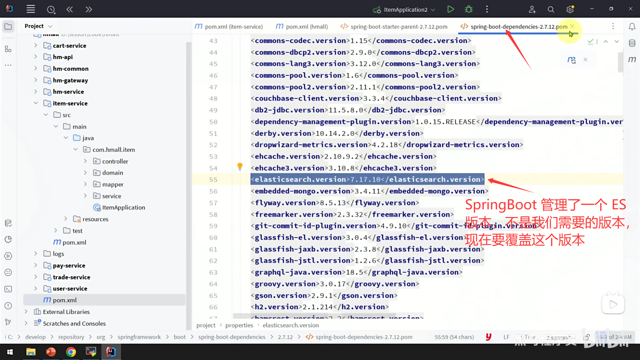Click elasticsearch.version in the XML breadcrumb

290,325
